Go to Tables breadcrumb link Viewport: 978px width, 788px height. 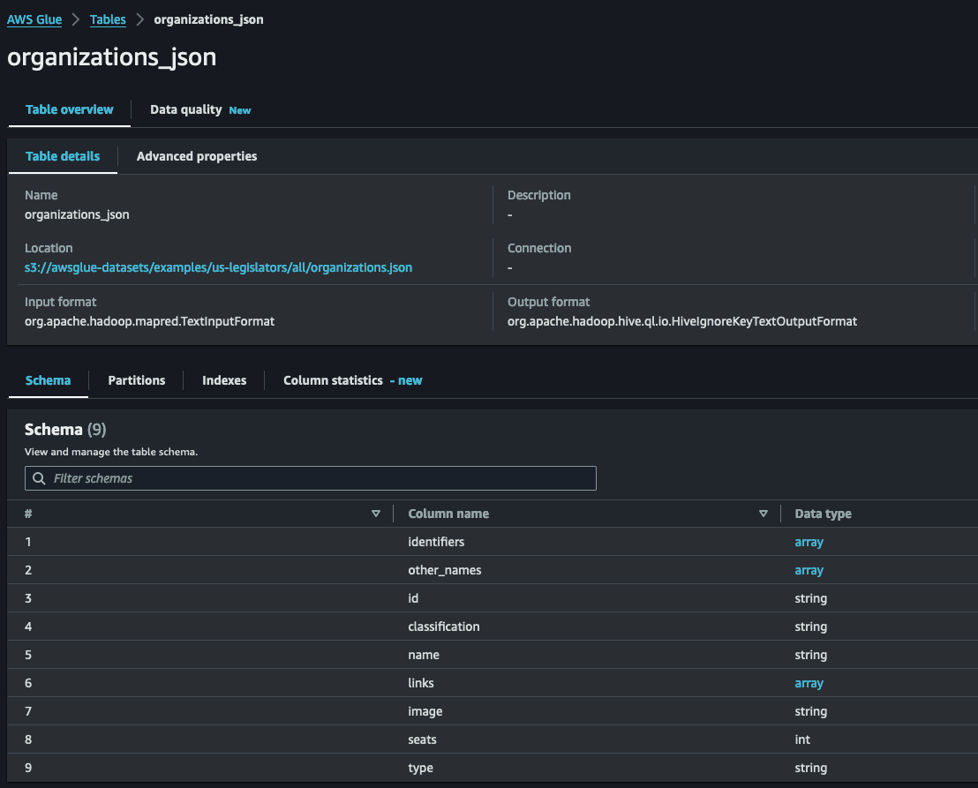pyautogui.click(x=108, y=19)
